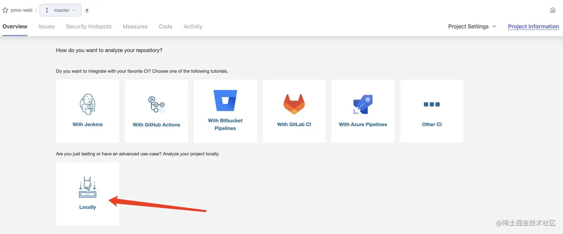Choose the With Azure Pipelines label

coord(363,124)
